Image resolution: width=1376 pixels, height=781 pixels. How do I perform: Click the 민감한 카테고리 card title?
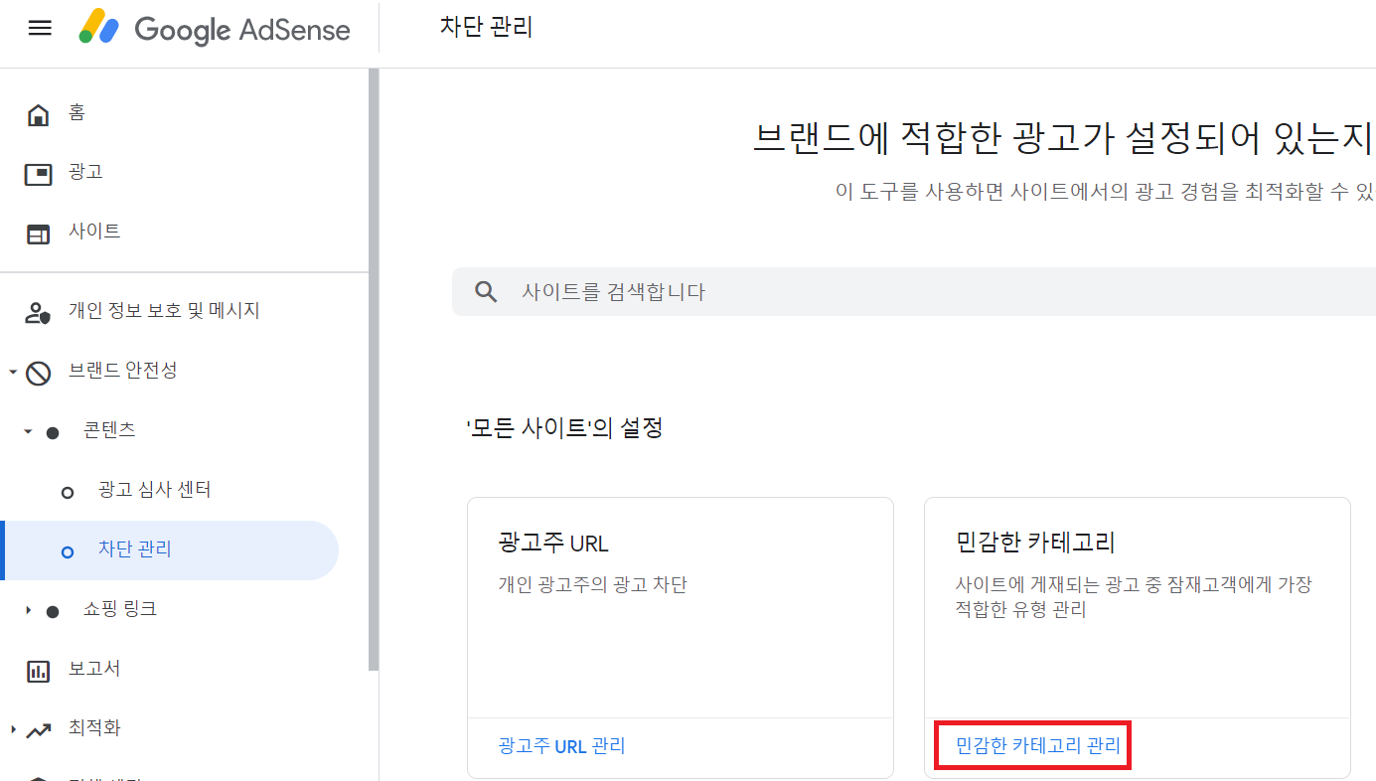tap(1035, 543)
